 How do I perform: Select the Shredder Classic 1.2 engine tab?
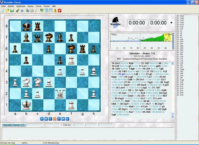click(14, 125)
